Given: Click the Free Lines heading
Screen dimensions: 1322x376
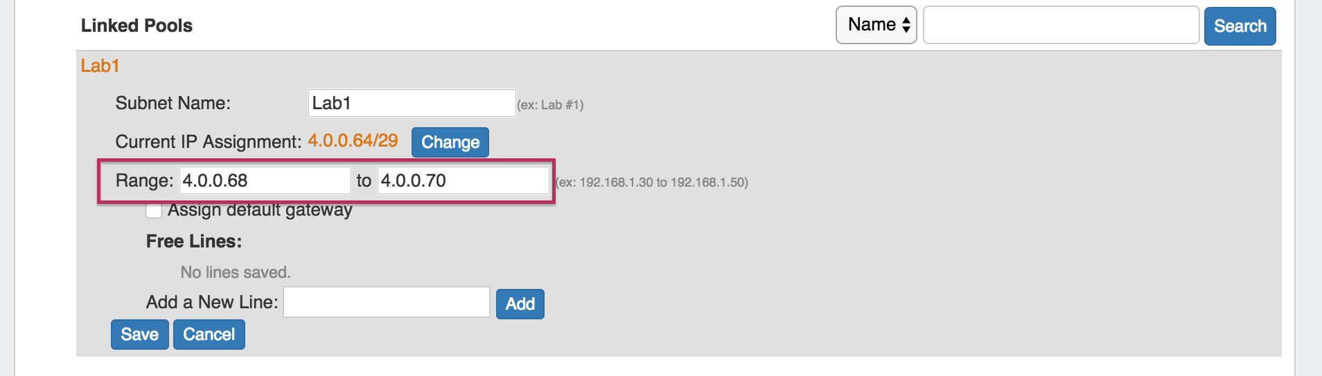Looking at the screenshot, I should 194,241.
